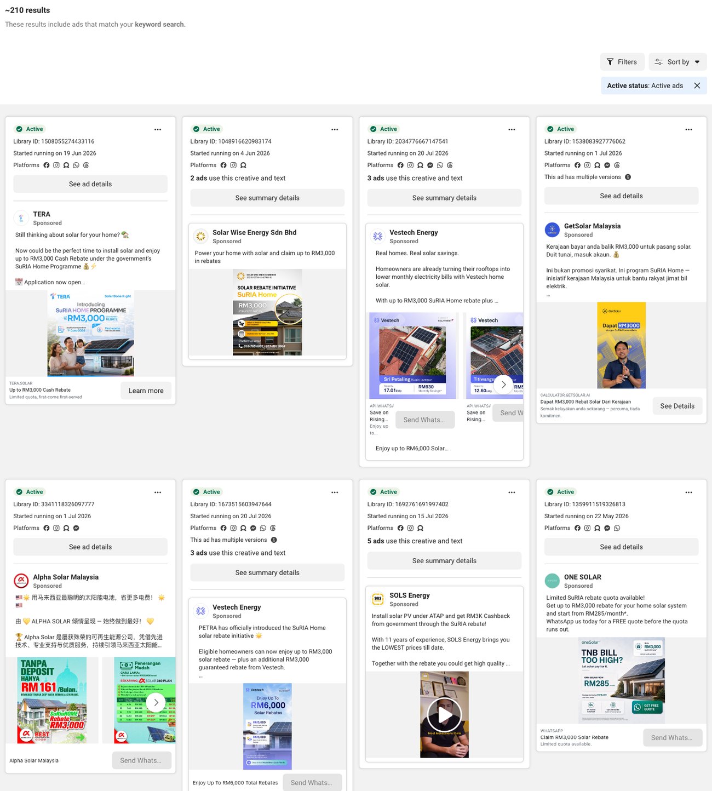Viewport: 712px width, 791px height.
Task: Open Solar Wise Solar Rebate Initiative image
Action: coord(267,312)
